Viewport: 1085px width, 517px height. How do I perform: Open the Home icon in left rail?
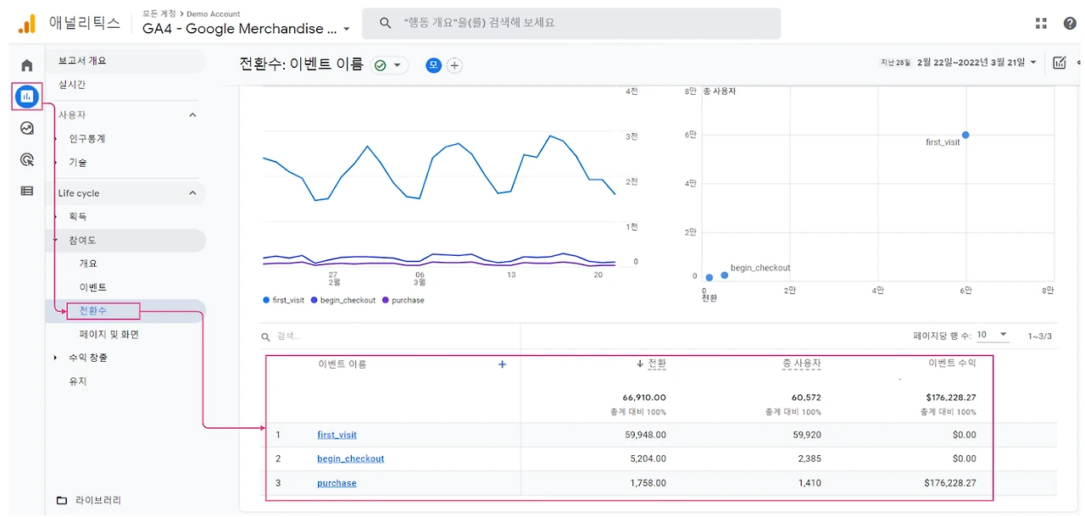(27, 65)
